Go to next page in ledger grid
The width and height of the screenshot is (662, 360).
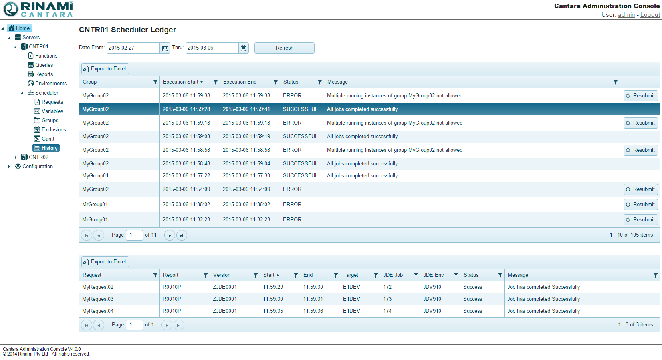point(170,235)
